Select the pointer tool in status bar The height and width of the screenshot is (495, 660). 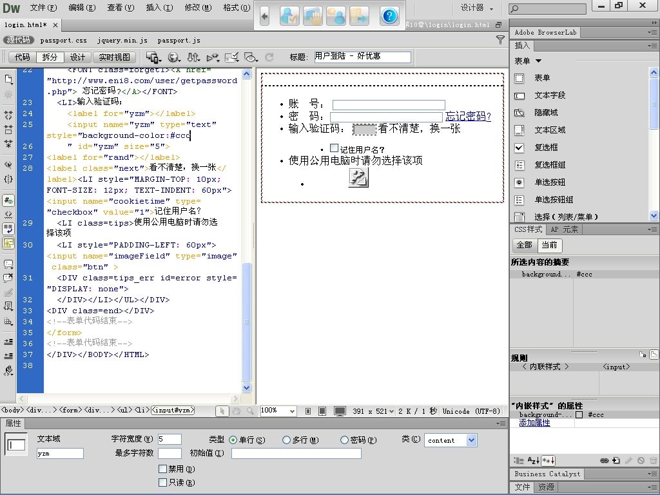222,411
